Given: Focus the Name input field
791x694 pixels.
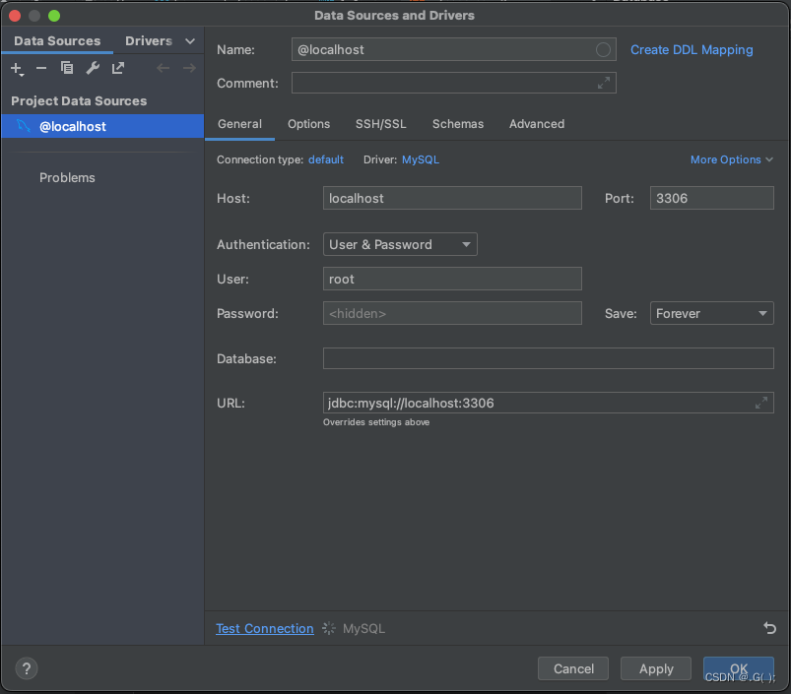Looking at the screenshot, I should pyautogui.click(x=453, y=49).
